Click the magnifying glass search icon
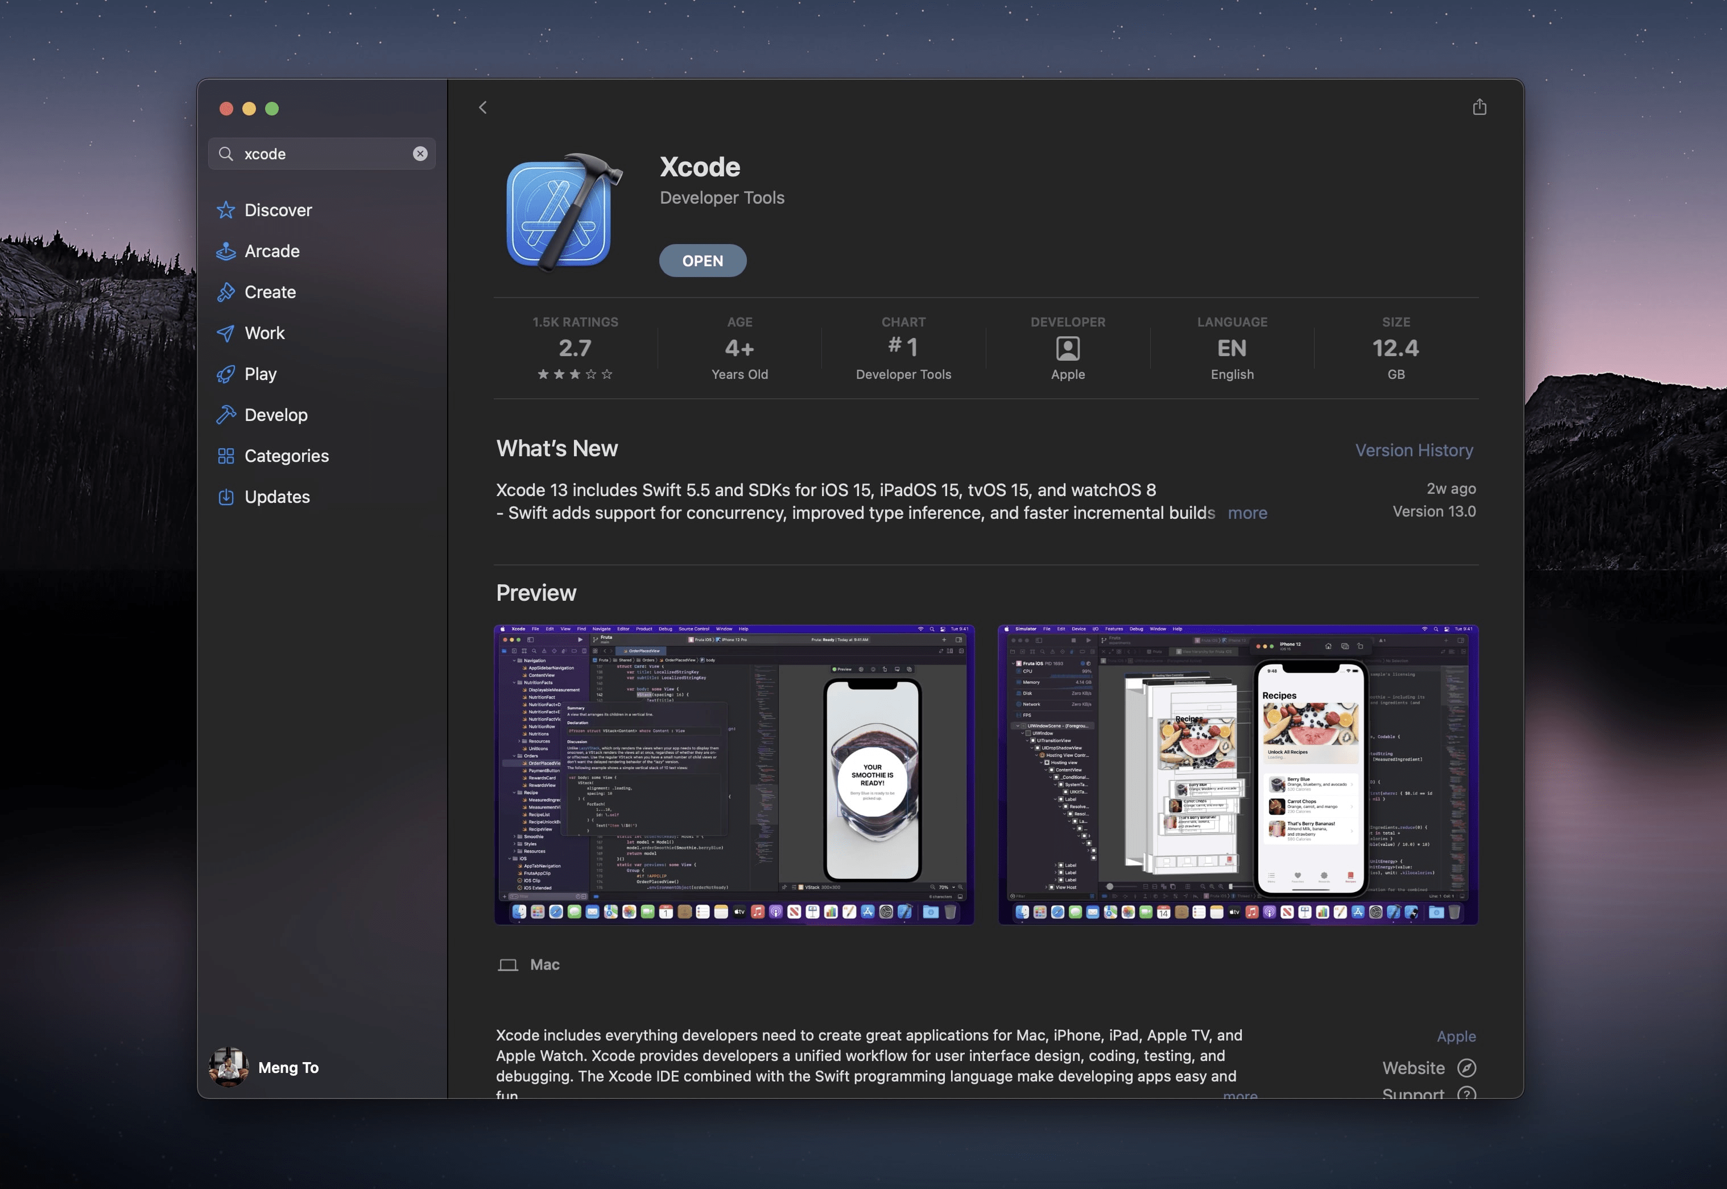Screen dimensions: 1727x1189 [x=226, y=154]
